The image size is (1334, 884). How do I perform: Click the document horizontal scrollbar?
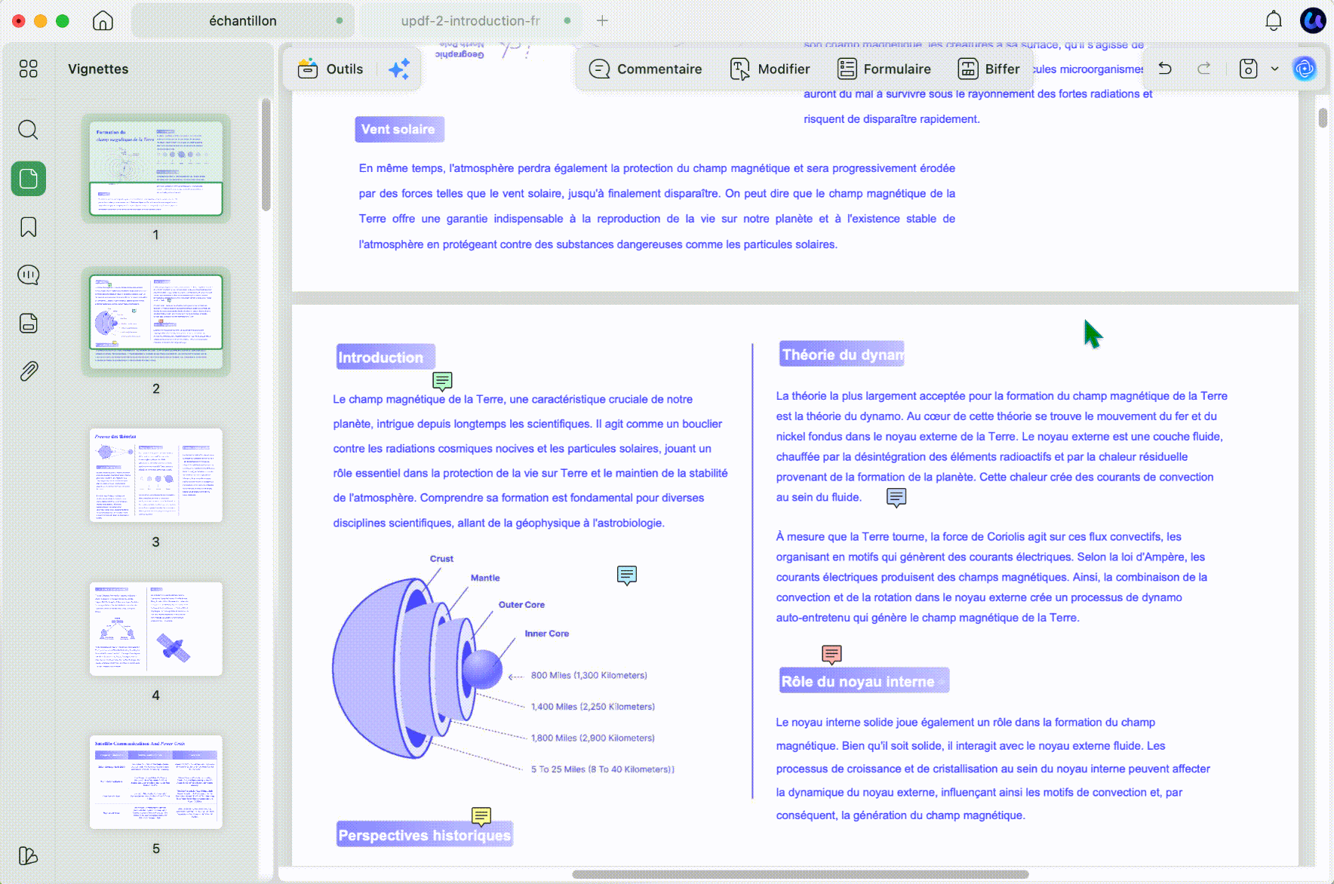coord(800,875)
